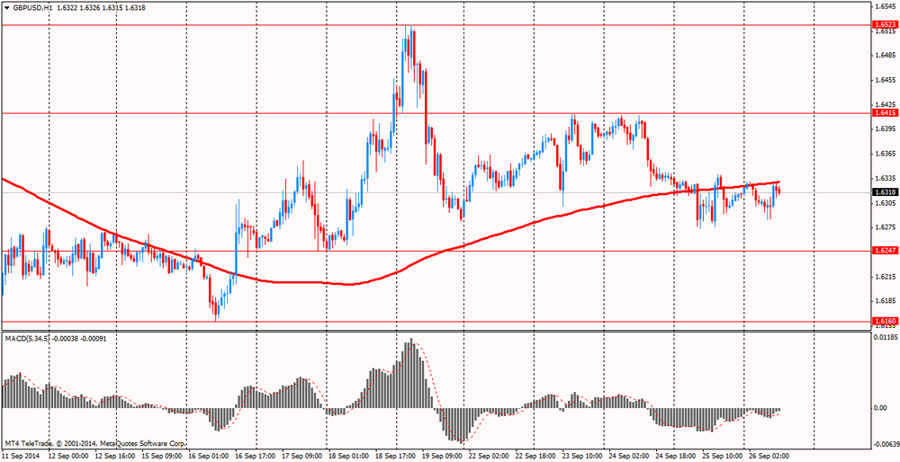Click the 12 Sep 00:00 time label
Viewport: 900px width, 462px height.
point(67,456)
